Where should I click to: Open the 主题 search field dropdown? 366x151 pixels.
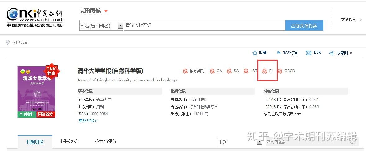pos(240,142)
